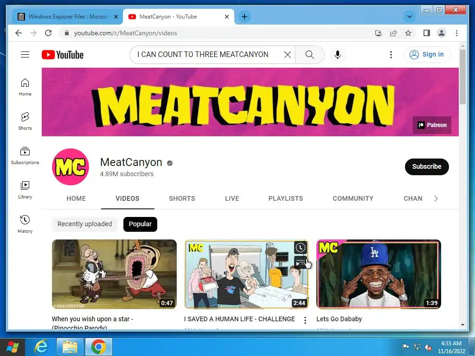Toggle Chrome side panel
Screen dimensions: 475x356
(x=427, y=33)
